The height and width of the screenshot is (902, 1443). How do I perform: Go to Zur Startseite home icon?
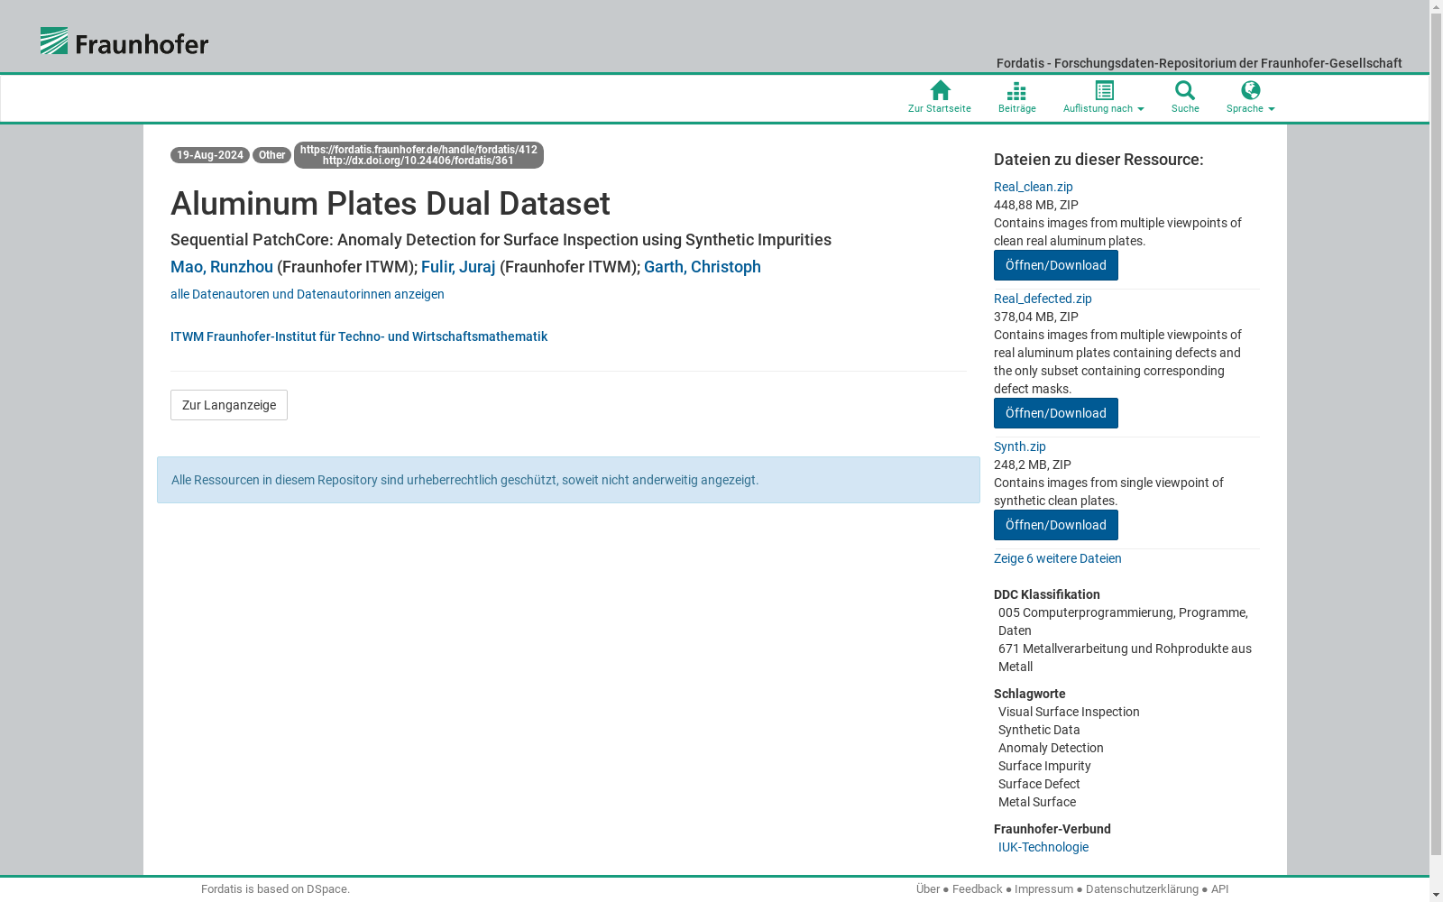click(x=940, y=97)
